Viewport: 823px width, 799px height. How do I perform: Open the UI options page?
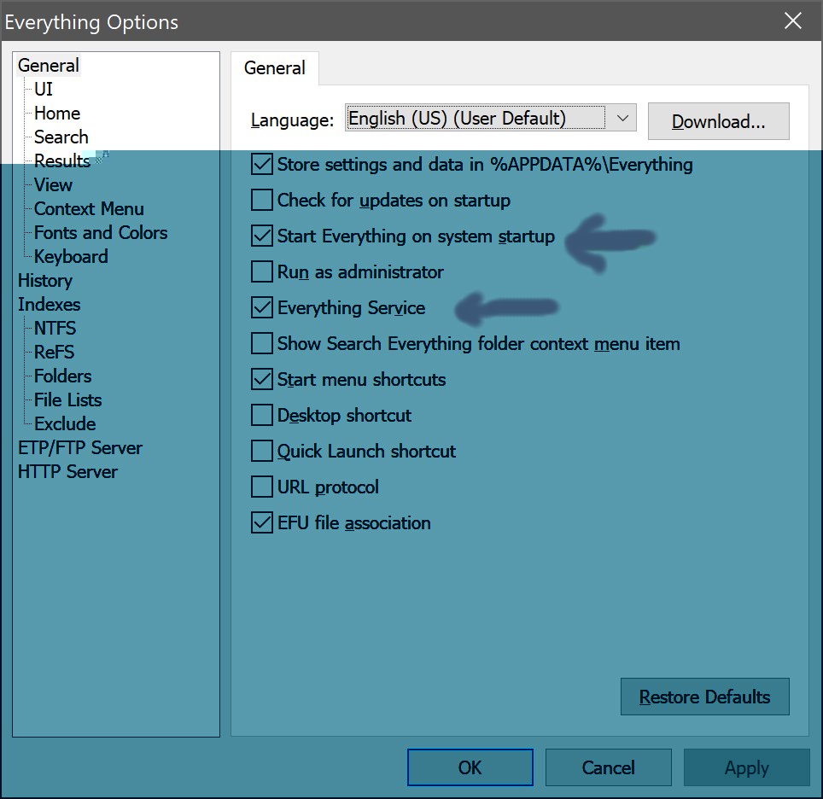44,90
